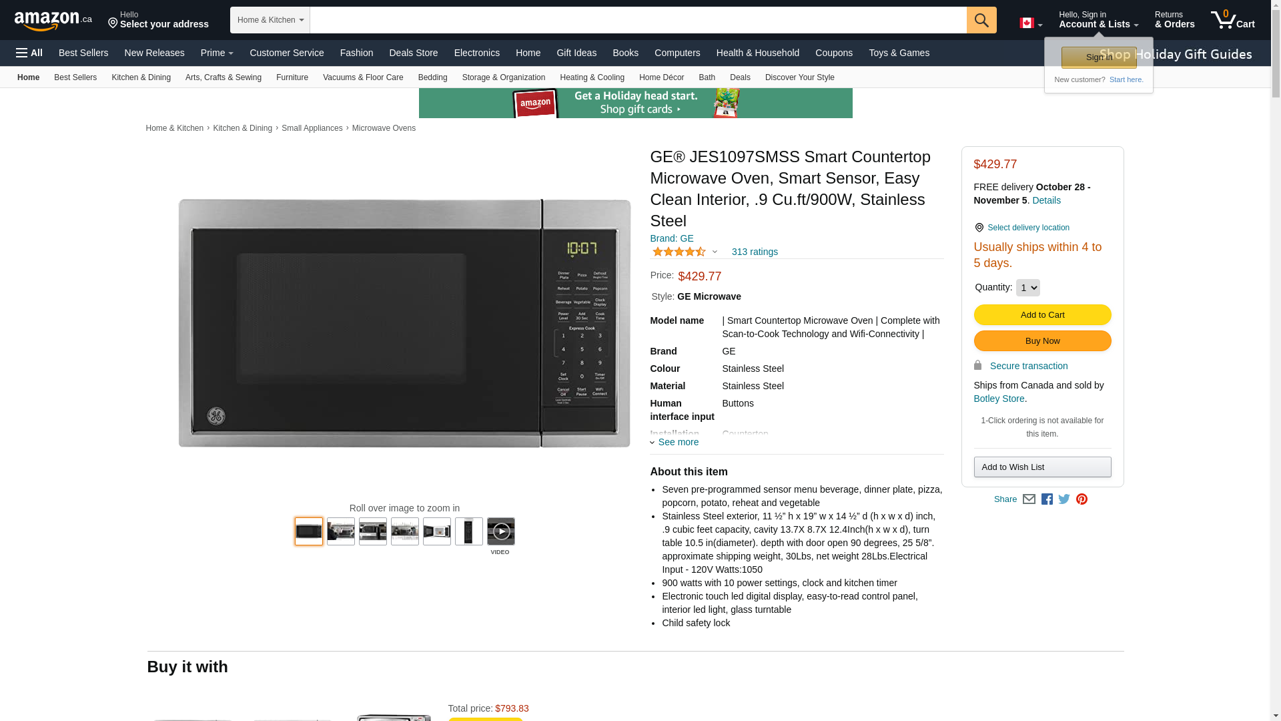The height and width of the screenshot is (721, 1281).
Task: Go to Amazon.ca home logo
Action: pos(53,21)
